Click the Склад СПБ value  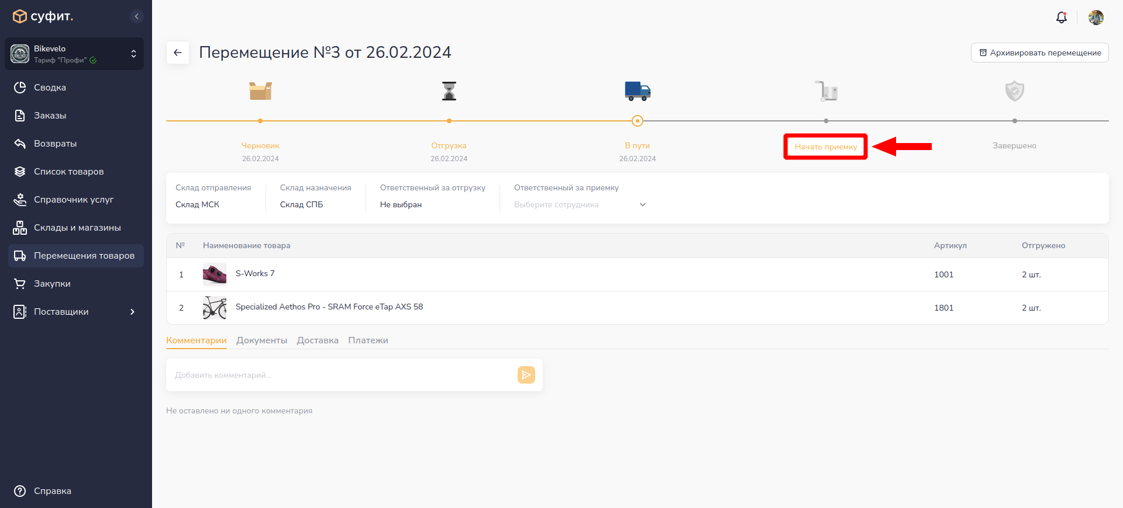[x=301, y=205]
